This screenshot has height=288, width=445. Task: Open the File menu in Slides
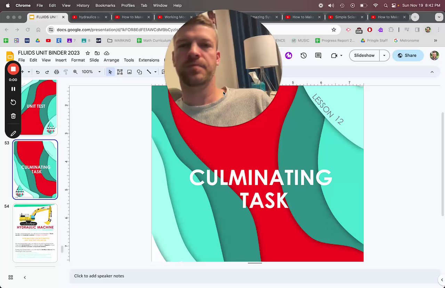pos(22,60)
